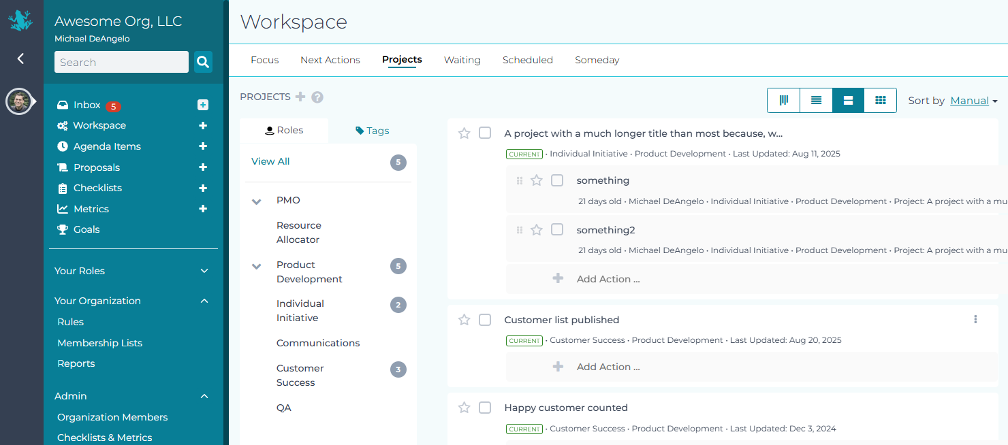Add new project with PROJECTS plus icon
This screenshot has height=445, width=1008.
[x=300, y=97]
